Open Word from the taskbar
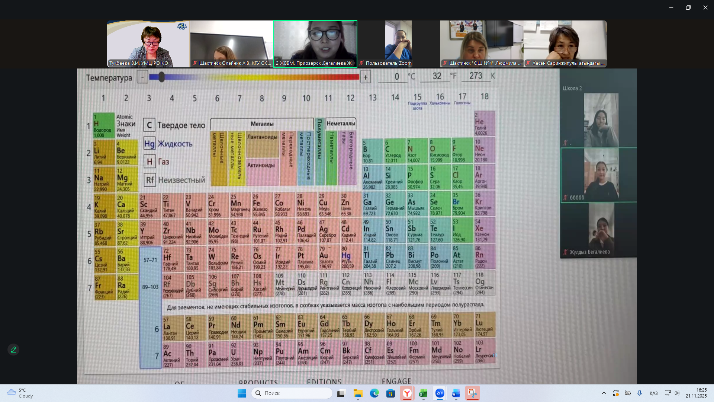This screenshot has width=714, height=402. pos(456,393)
